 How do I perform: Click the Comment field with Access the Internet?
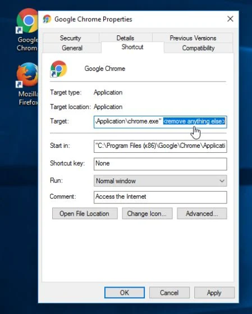click(160, 197)
